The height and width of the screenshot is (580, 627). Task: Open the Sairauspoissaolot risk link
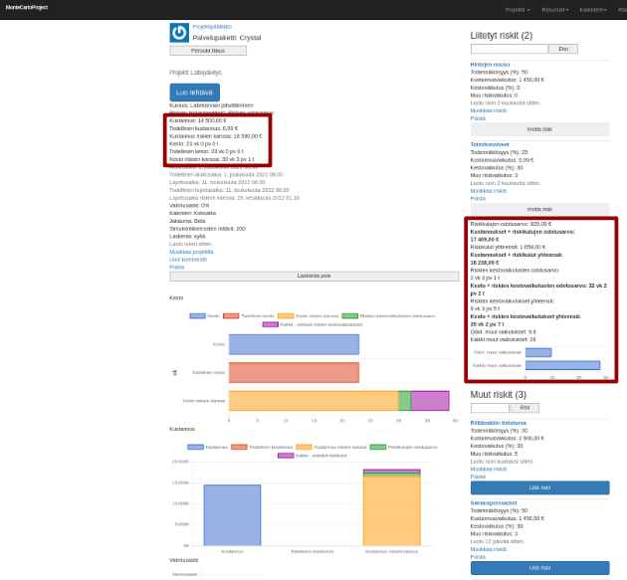(x=494, y=502)
